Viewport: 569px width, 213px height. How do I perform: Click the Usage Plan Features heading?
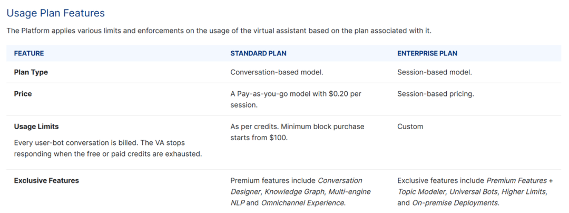pyautogui.click(x=56, y=13)
